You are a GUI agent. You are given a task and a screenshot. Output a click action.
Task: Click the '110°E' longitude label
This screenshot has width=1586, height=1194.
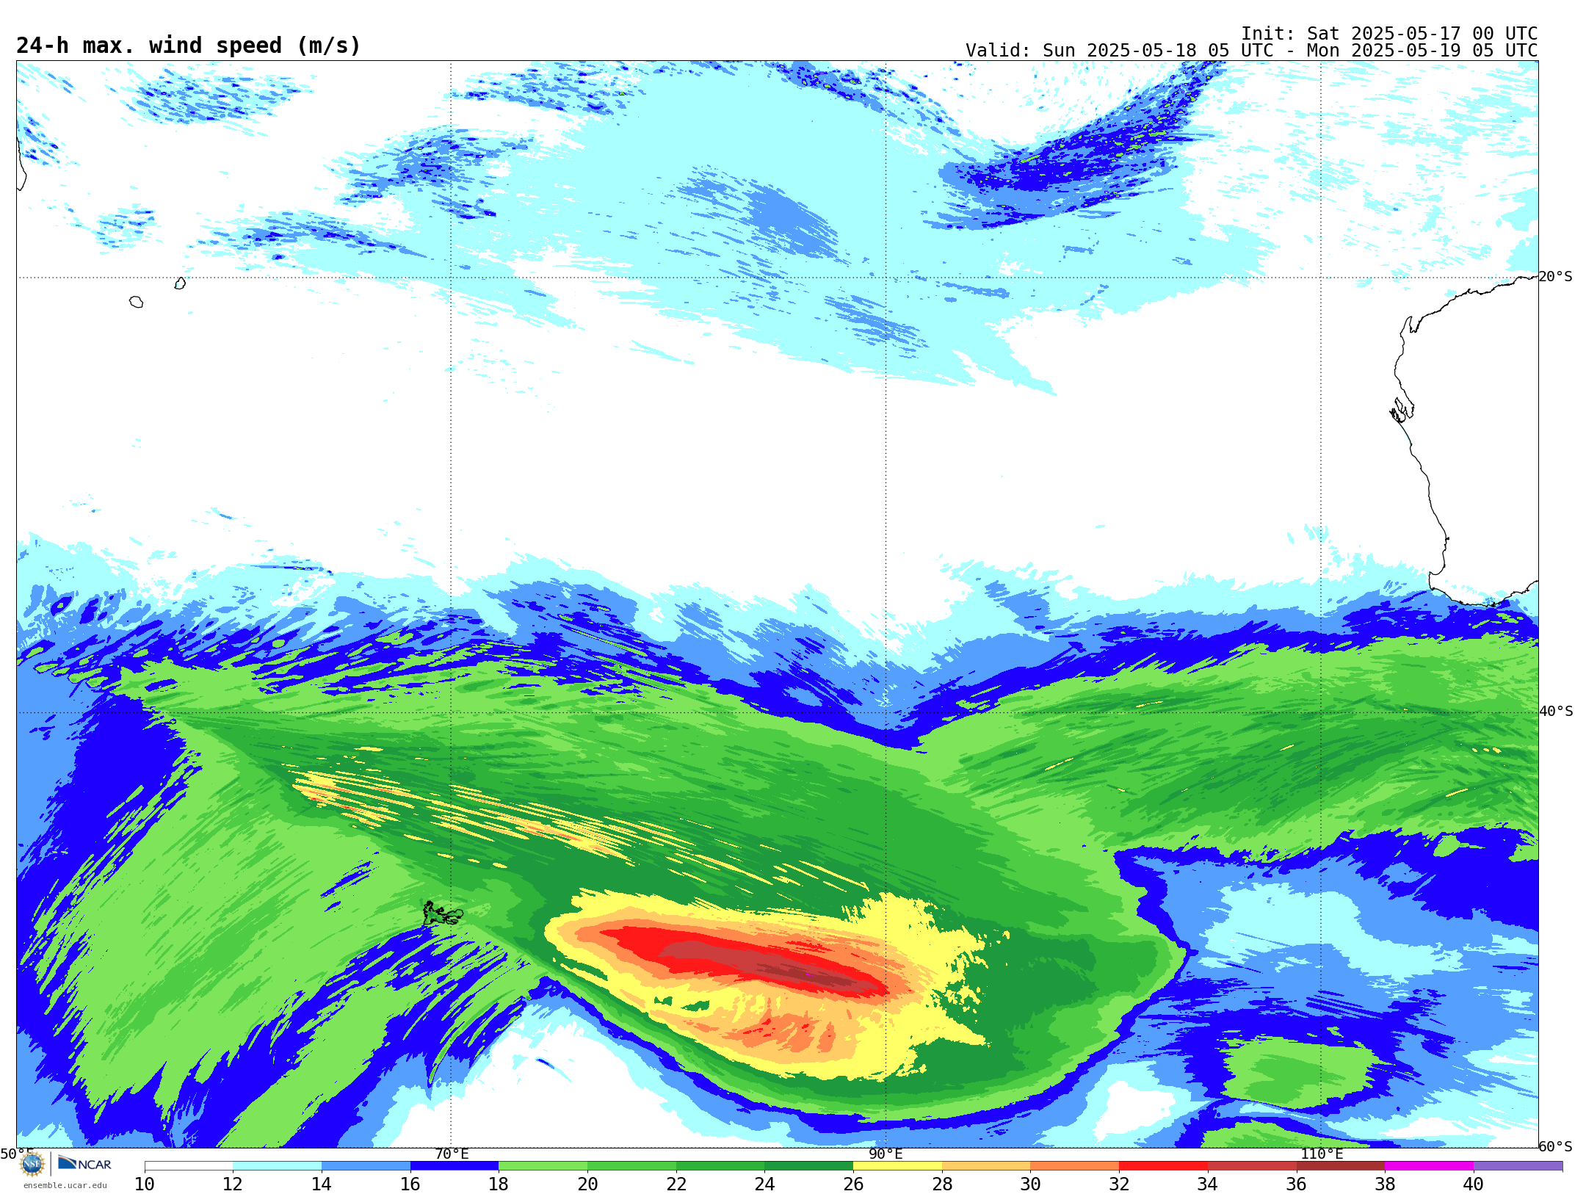[1322, 1154]
